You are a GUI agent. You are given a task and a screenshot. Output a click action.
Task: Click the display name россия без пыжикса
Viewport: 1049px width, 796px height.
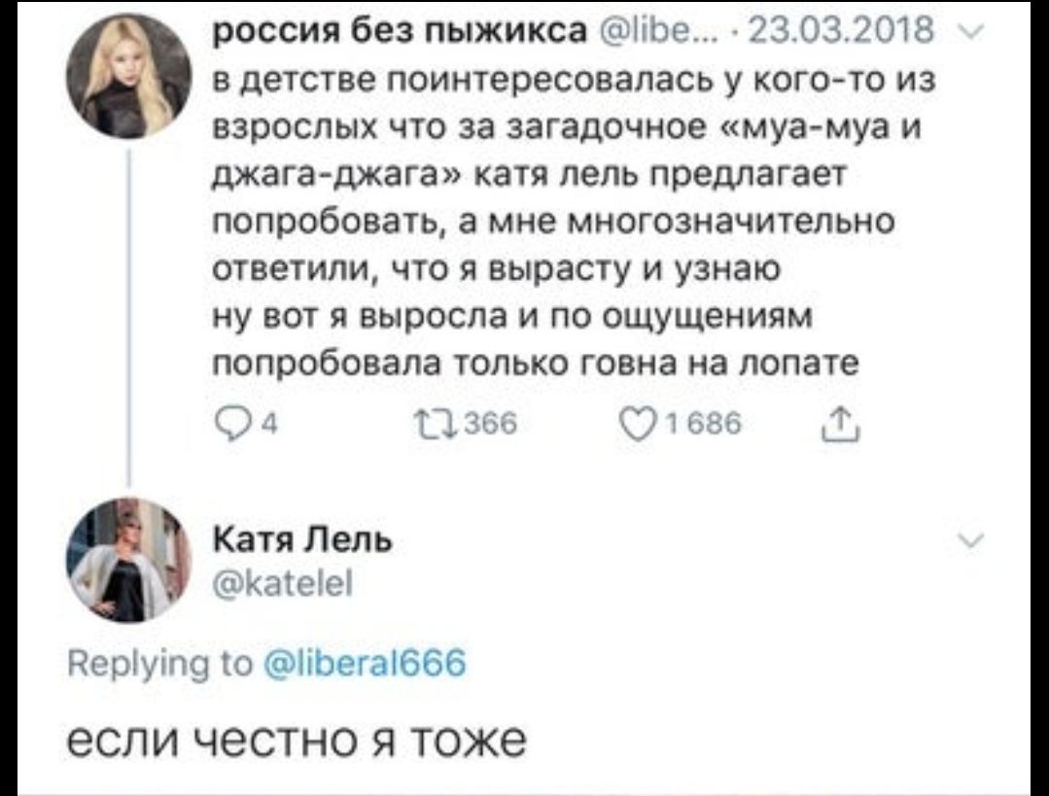(399, 31)
